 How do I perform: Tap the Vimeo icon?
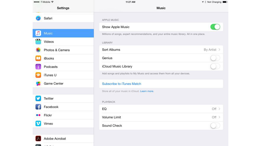pyautogui.click(x=38, y=124)
